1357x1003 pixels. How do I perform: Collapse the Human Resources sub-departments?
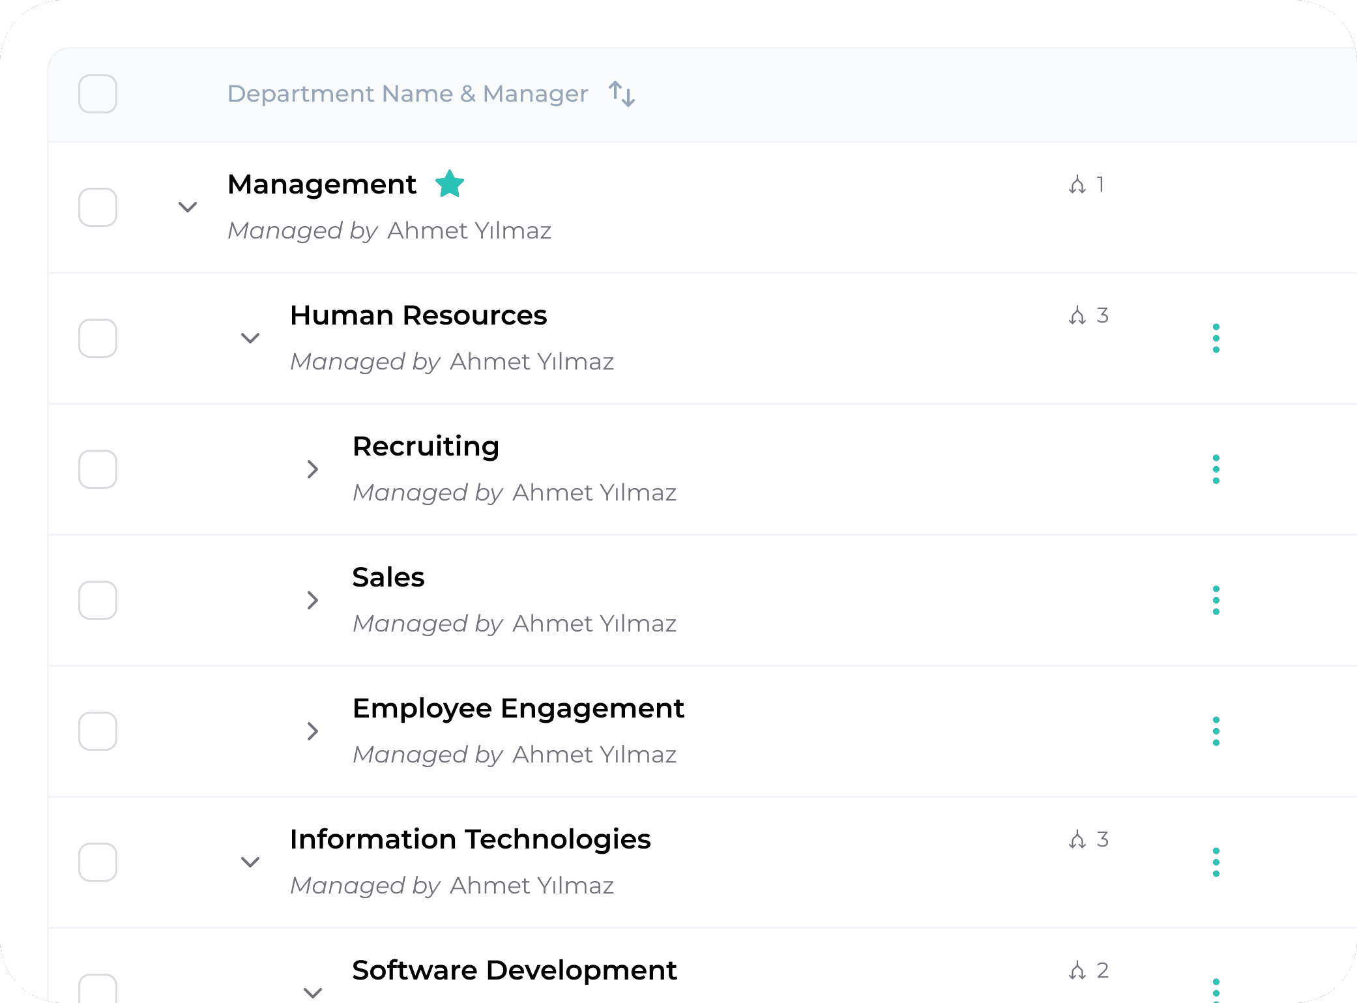pos(250,338)
